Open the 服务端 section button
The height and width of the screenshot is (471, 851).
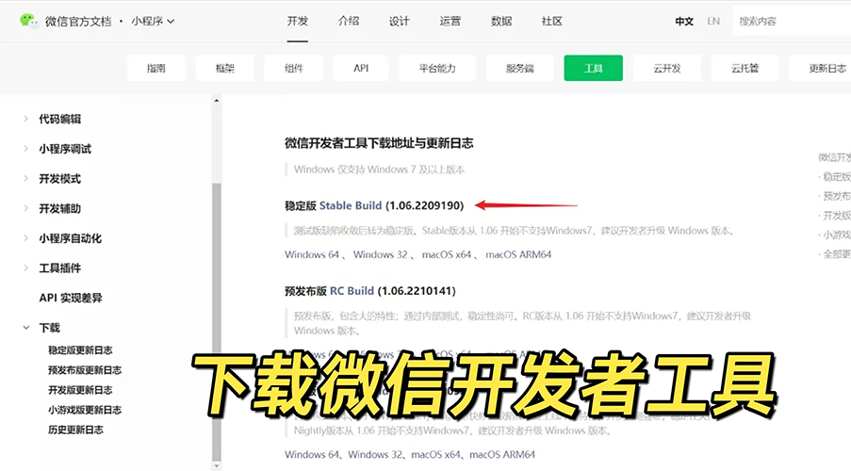point(520,68)
